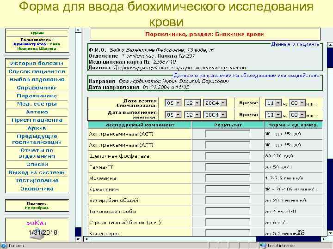This screenshot has width=333, height=249.
Task: Open История болезни in sidebar menu
Action: pyautogui.click(x=37, y=63)
